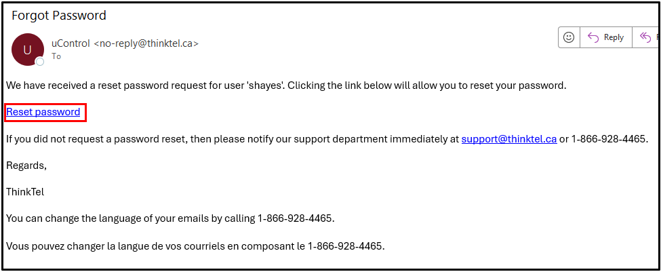Image resolution: width=661 pixels, height=272 pixels.
Task: Open the Reset password link
Action: tap(43, 112)
